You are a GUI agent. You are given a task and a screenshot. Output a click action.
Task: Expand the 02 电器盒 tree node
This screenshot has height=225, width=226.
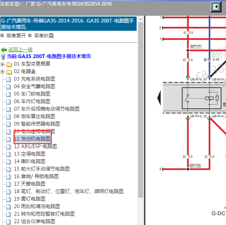(2, 72)
